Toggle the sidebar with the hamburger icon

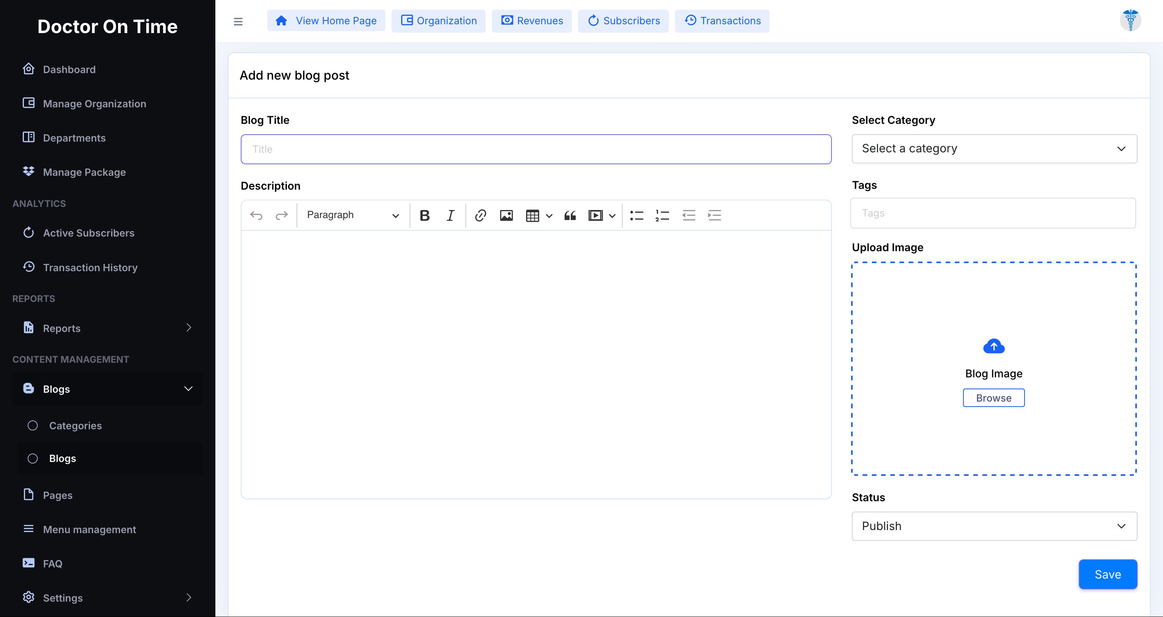[x=238, y=21]
